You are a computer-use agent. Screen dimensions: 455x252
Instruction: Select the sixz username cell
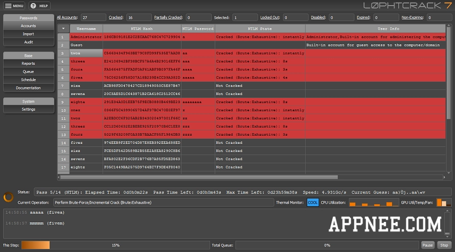pos(86,150)
